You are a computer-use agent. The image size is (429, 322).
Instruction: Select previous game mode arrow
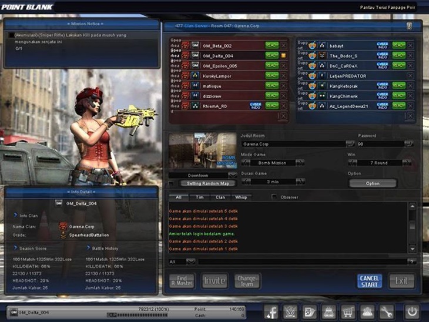246,163
